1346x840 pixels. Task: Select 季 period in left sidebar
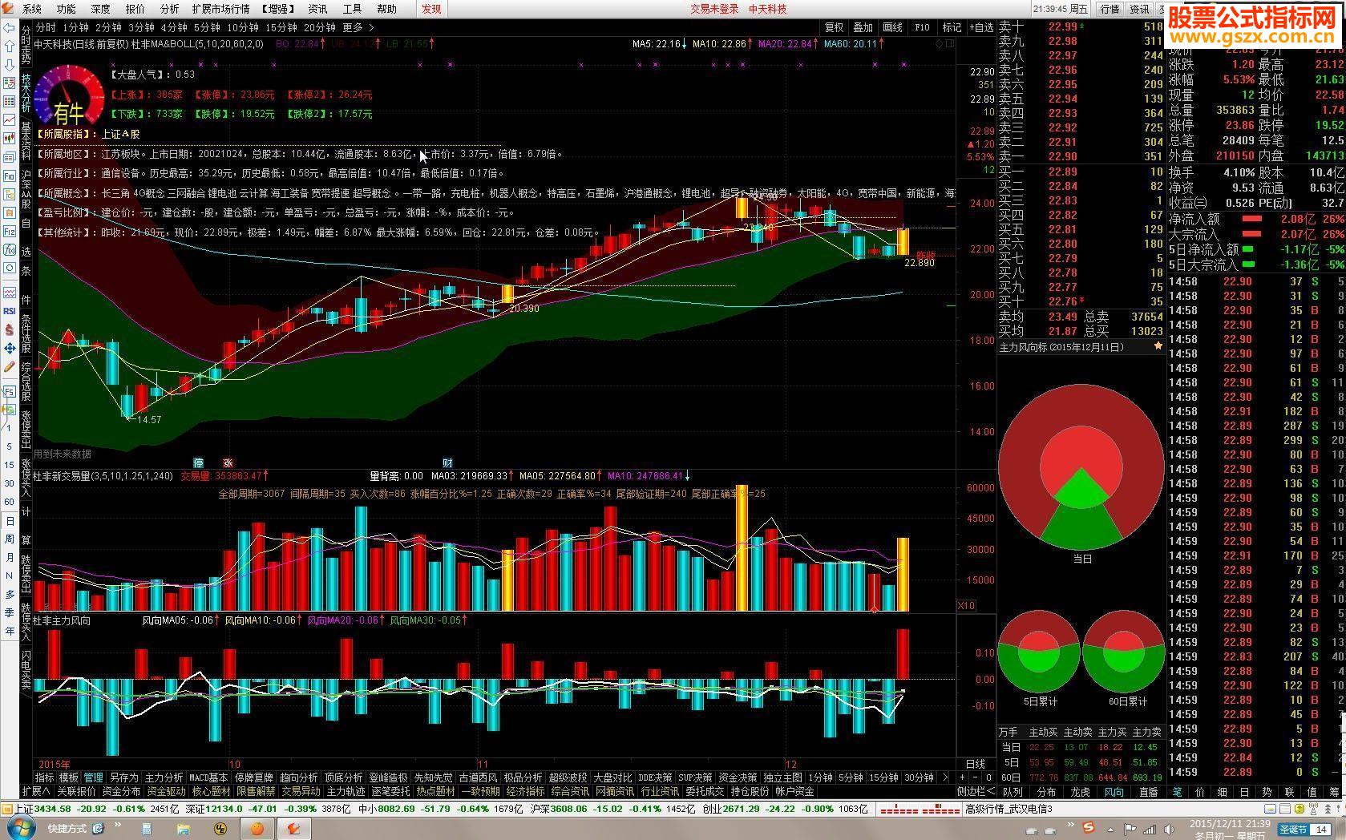click(9, 612)
